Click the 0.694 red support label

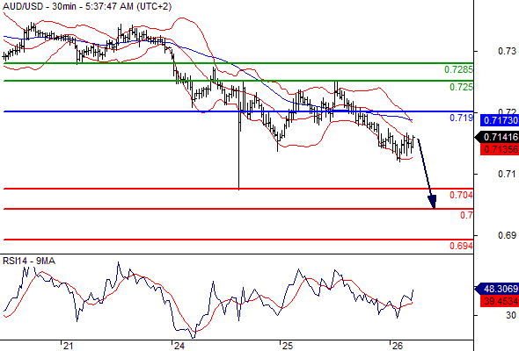pyautogui.click(x=461, y=246)
